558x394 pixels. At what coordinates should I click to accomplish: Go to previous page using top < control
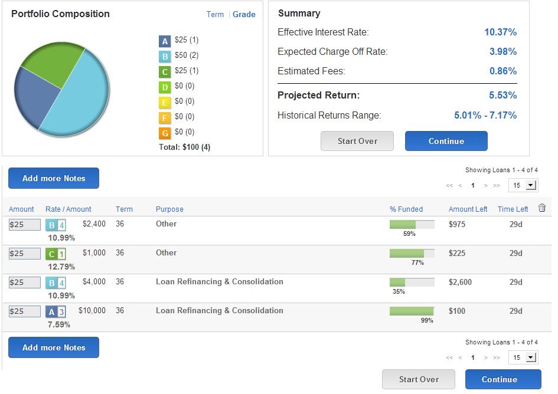click(460, 185)
